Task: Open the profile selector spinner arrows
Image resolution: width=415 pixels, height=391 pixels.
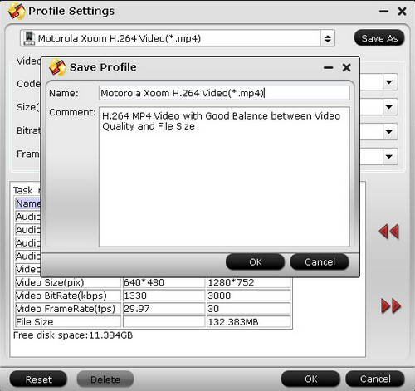Action: pos(328,38)
